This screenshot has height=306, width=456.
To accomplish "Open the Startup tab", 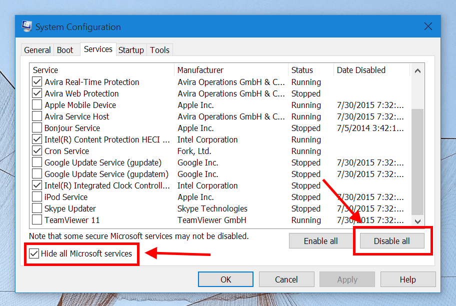I will [x=131, y=50].
